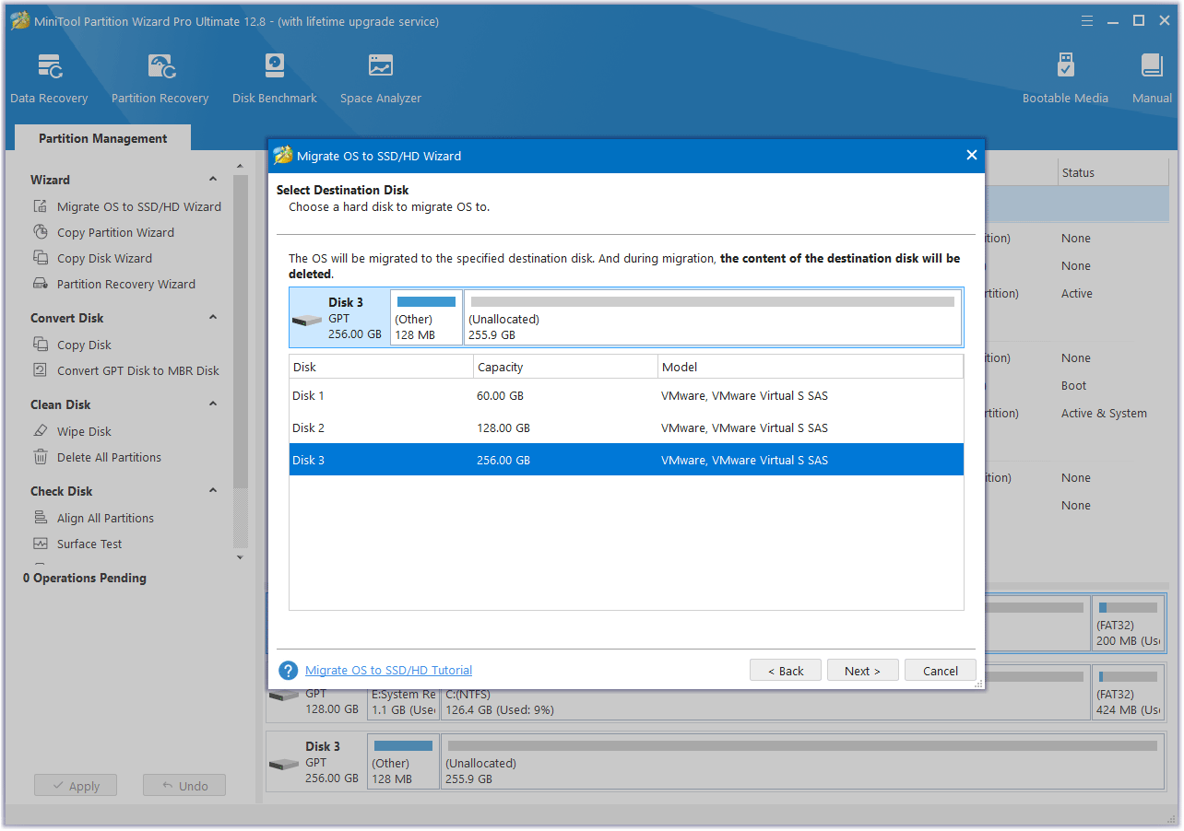This screenshot has width=1184, height=831.
Task: Click the Back button in wizard
Action: click(785, 671)
